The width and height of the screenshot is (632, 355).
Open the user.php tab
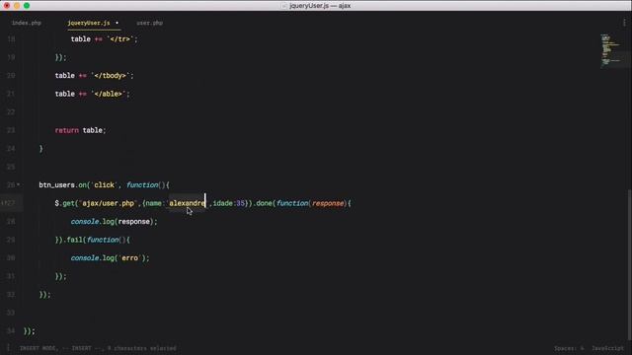(149, 23)
